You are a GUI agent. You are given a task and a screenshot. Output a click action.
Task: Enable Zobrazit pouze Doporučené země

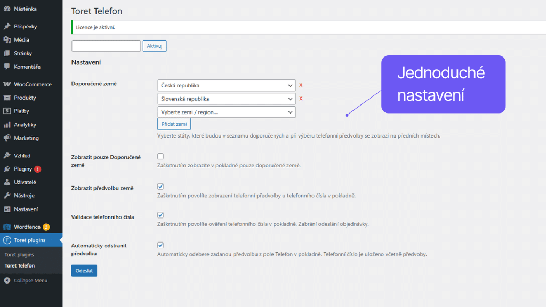click(160, 156)
